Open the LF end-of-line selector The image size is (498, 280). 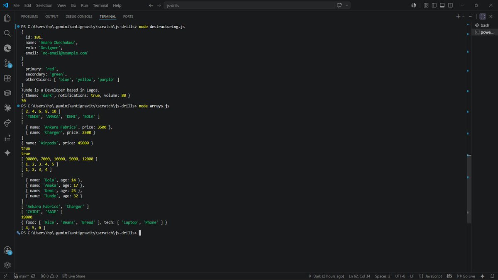(412, 276)
